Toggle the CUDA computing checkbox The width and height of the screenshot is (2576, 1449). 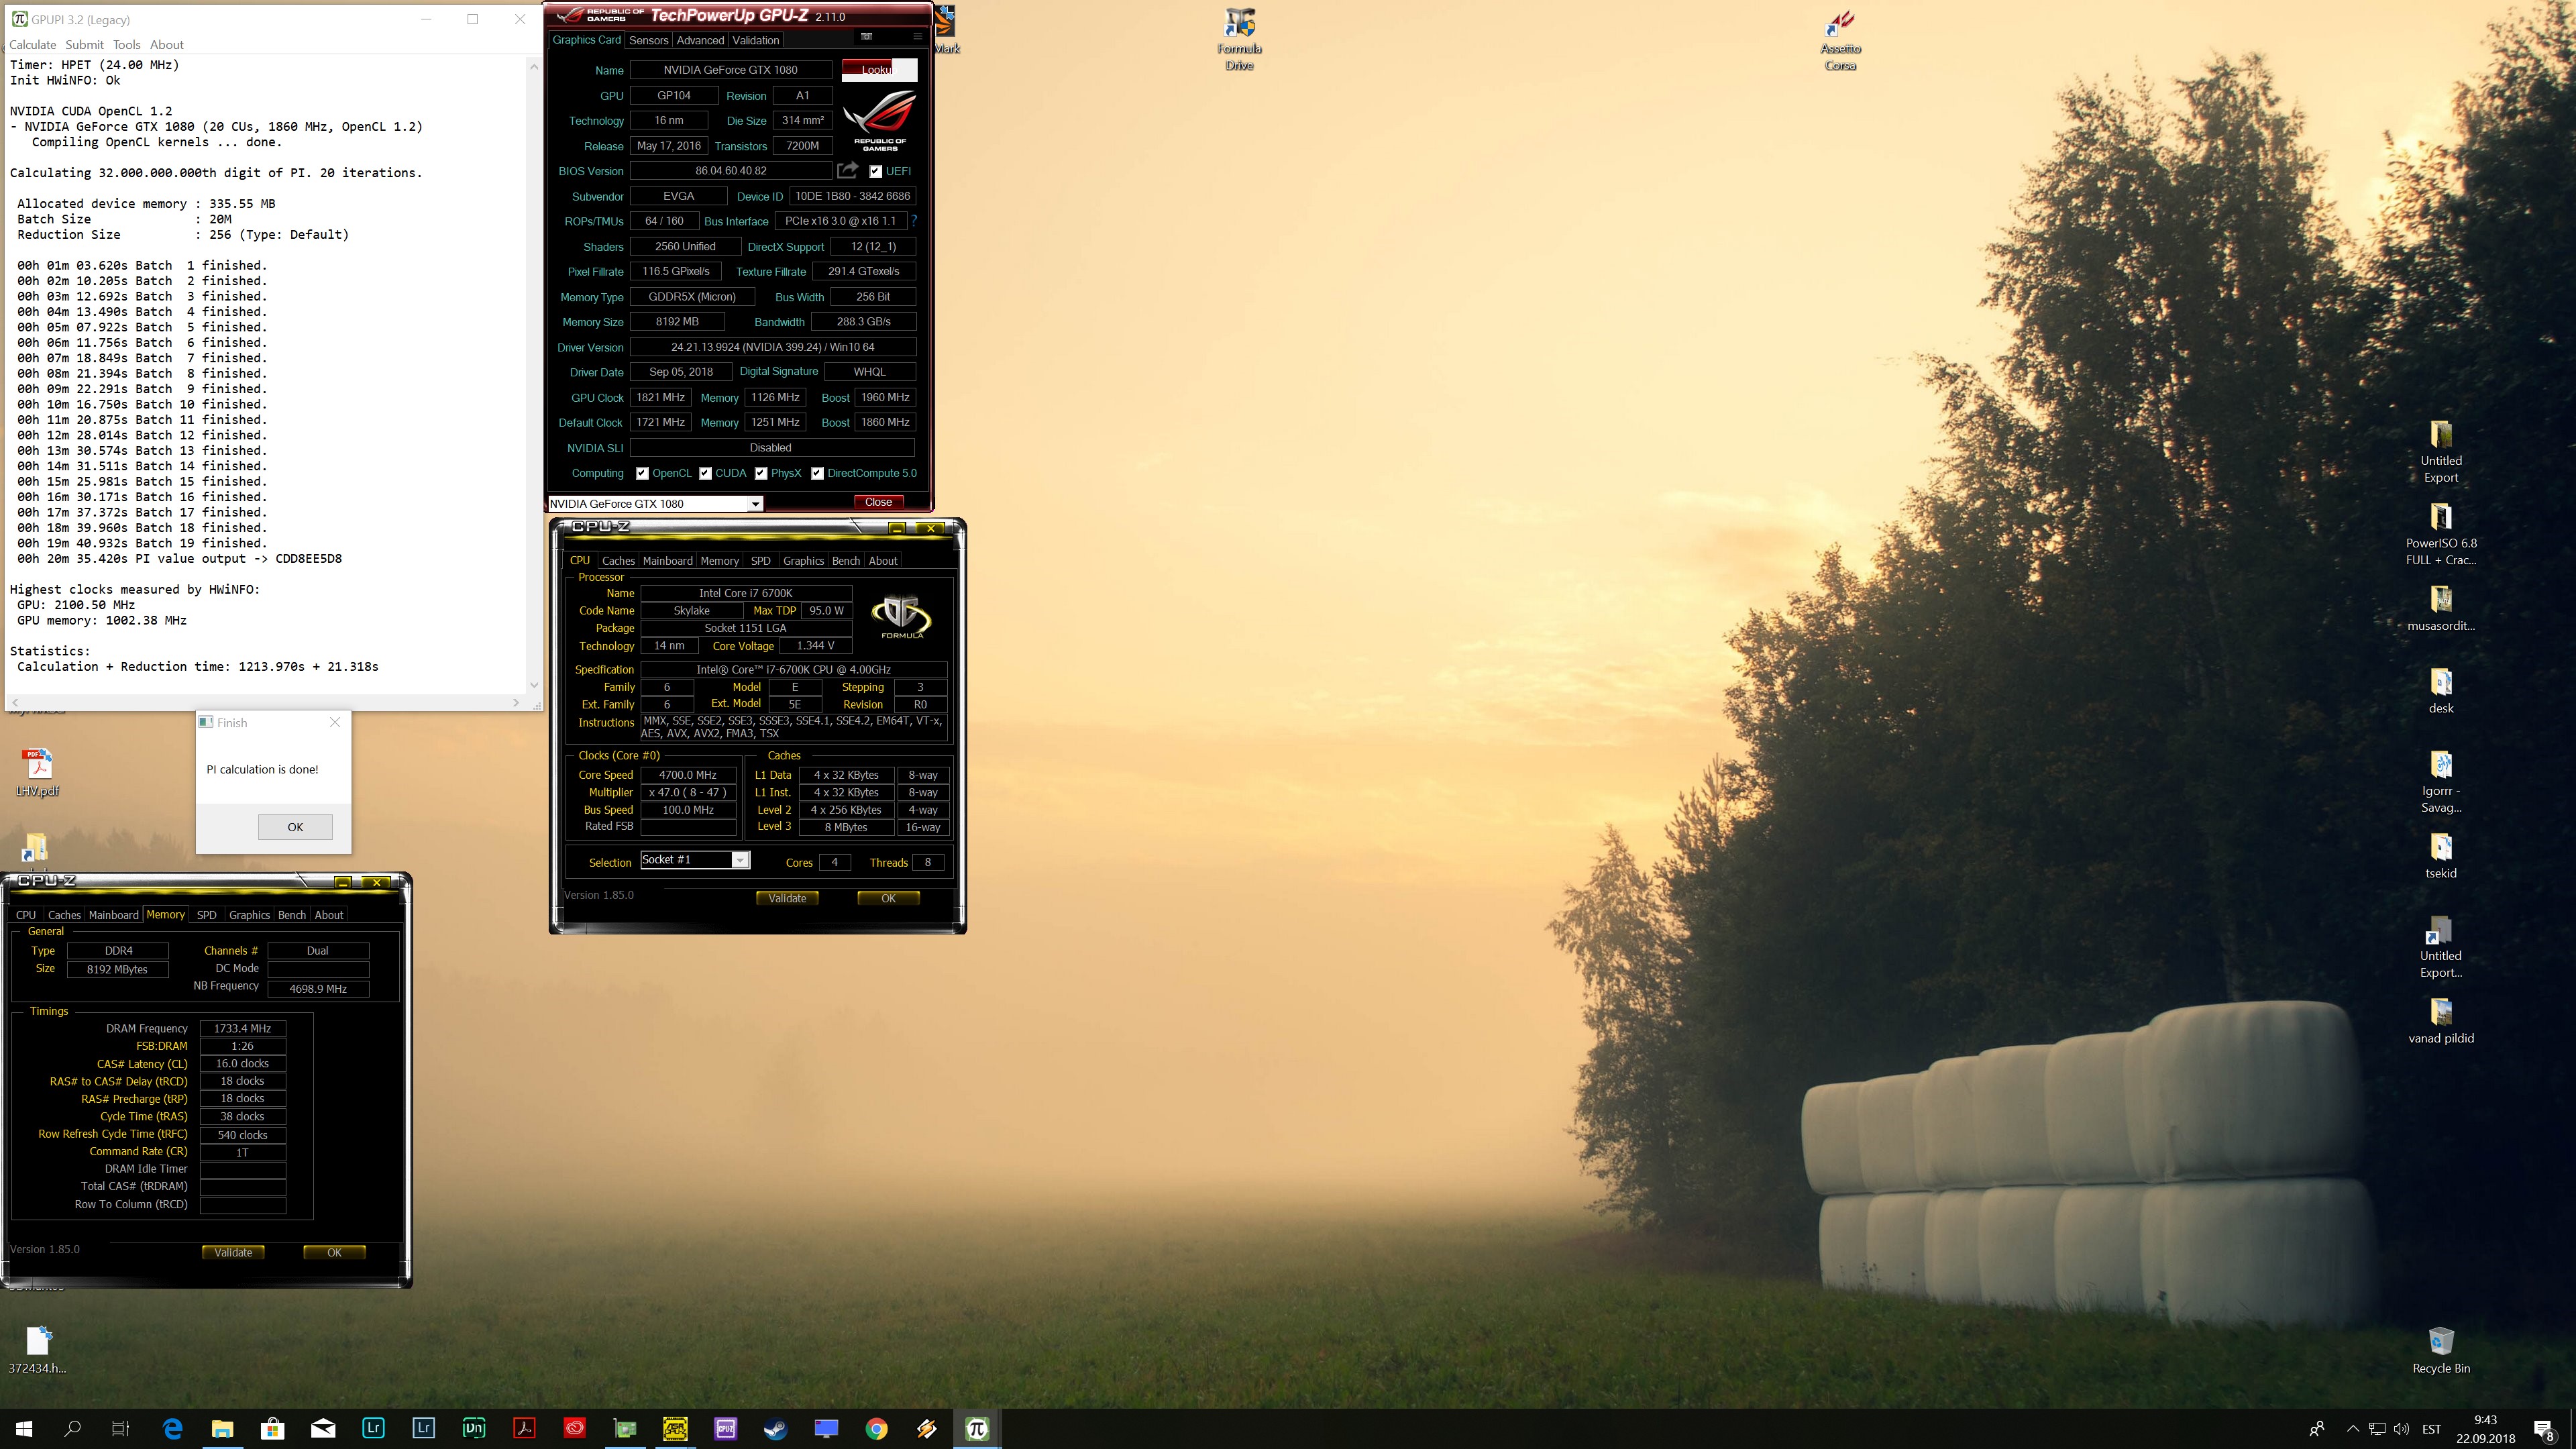705,473
